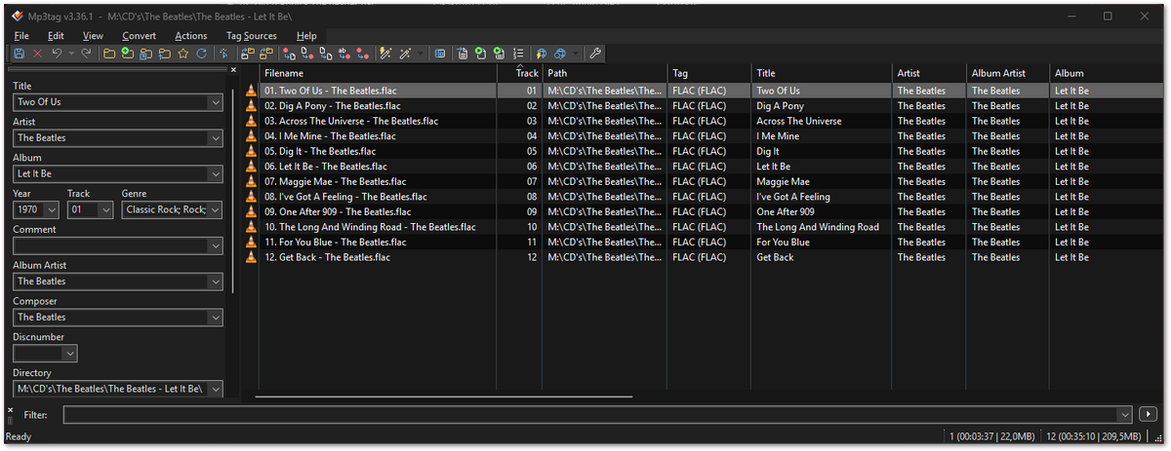
Task: Open the Genre Classic Rock dropdown
Action: 215,209
